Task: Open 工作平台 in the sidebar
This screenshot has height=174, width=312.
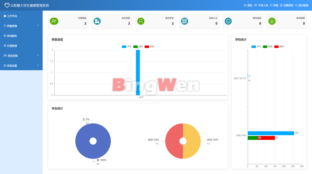Action: (12, 16)
